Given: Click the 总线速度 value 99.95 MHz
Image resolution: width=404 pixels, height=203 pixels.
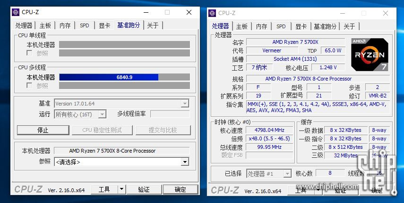Looking at the screenshot, I should (x=269, y=147).
